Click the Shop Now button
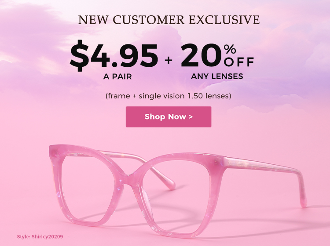 pyautogui.click(x=169, y=117)
